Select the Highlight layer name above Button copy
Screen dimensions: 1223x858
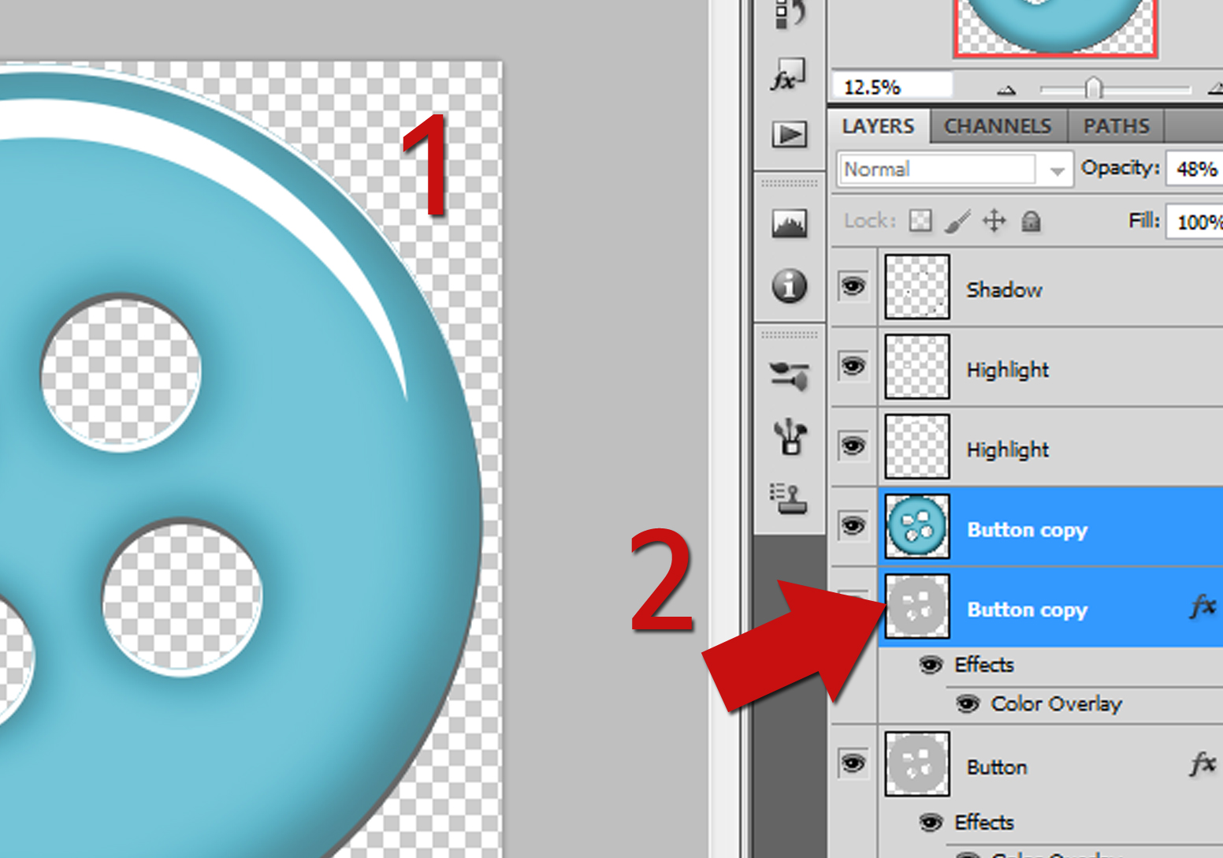click(x=1008, y=450)
